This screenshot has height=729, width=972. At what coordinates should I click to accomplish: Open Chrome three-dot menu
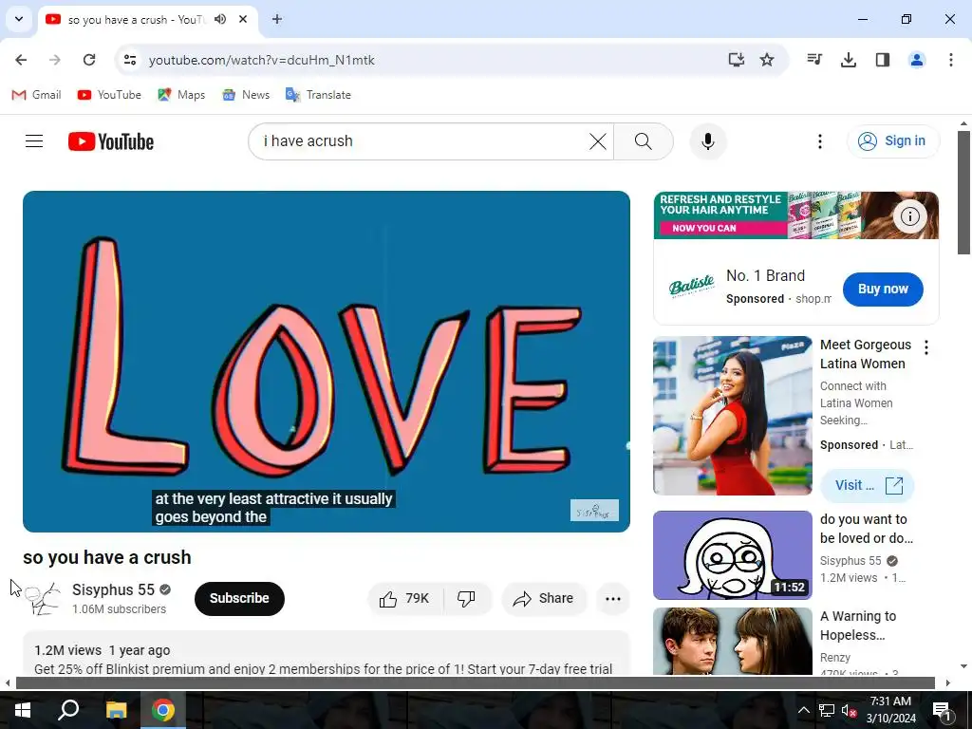pyautogui.click(x=950, y=60)
